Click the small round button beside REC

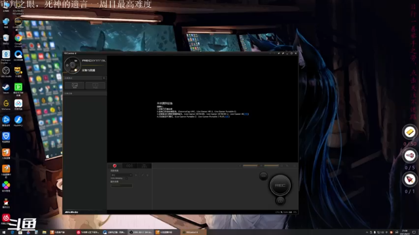tap(263, 176)
